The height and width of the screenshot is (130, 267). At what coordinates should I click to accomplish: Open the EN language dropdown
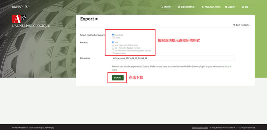pyautogui.click(x=246, y=7)
